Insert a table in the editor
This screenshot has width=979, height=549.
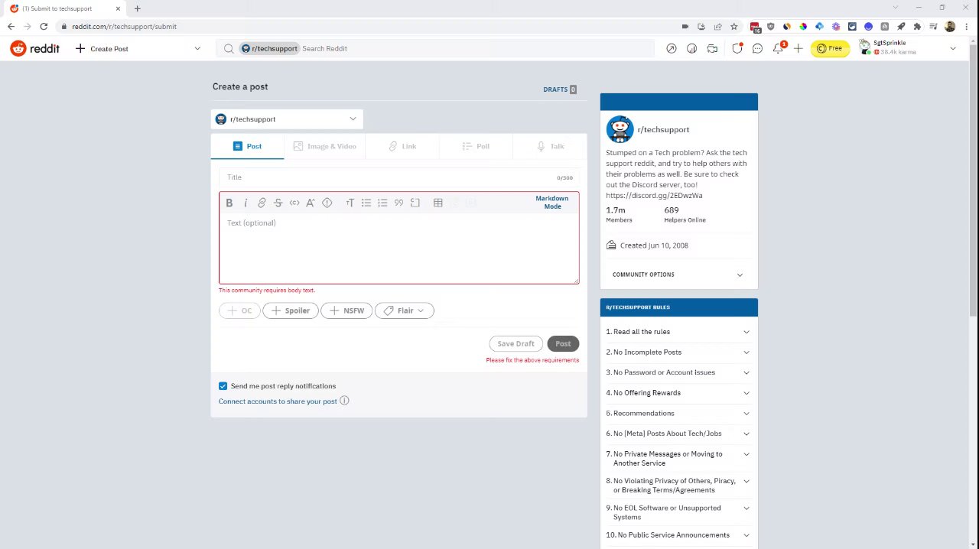(438, 203)
